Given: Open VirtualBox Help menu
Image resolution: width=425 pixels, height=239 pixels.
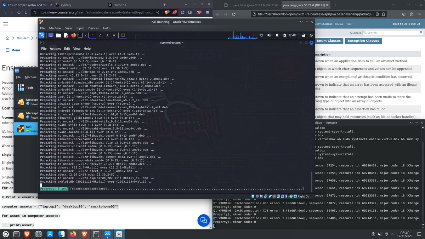Looking at the screenshot, I should (x=106, y=28).
